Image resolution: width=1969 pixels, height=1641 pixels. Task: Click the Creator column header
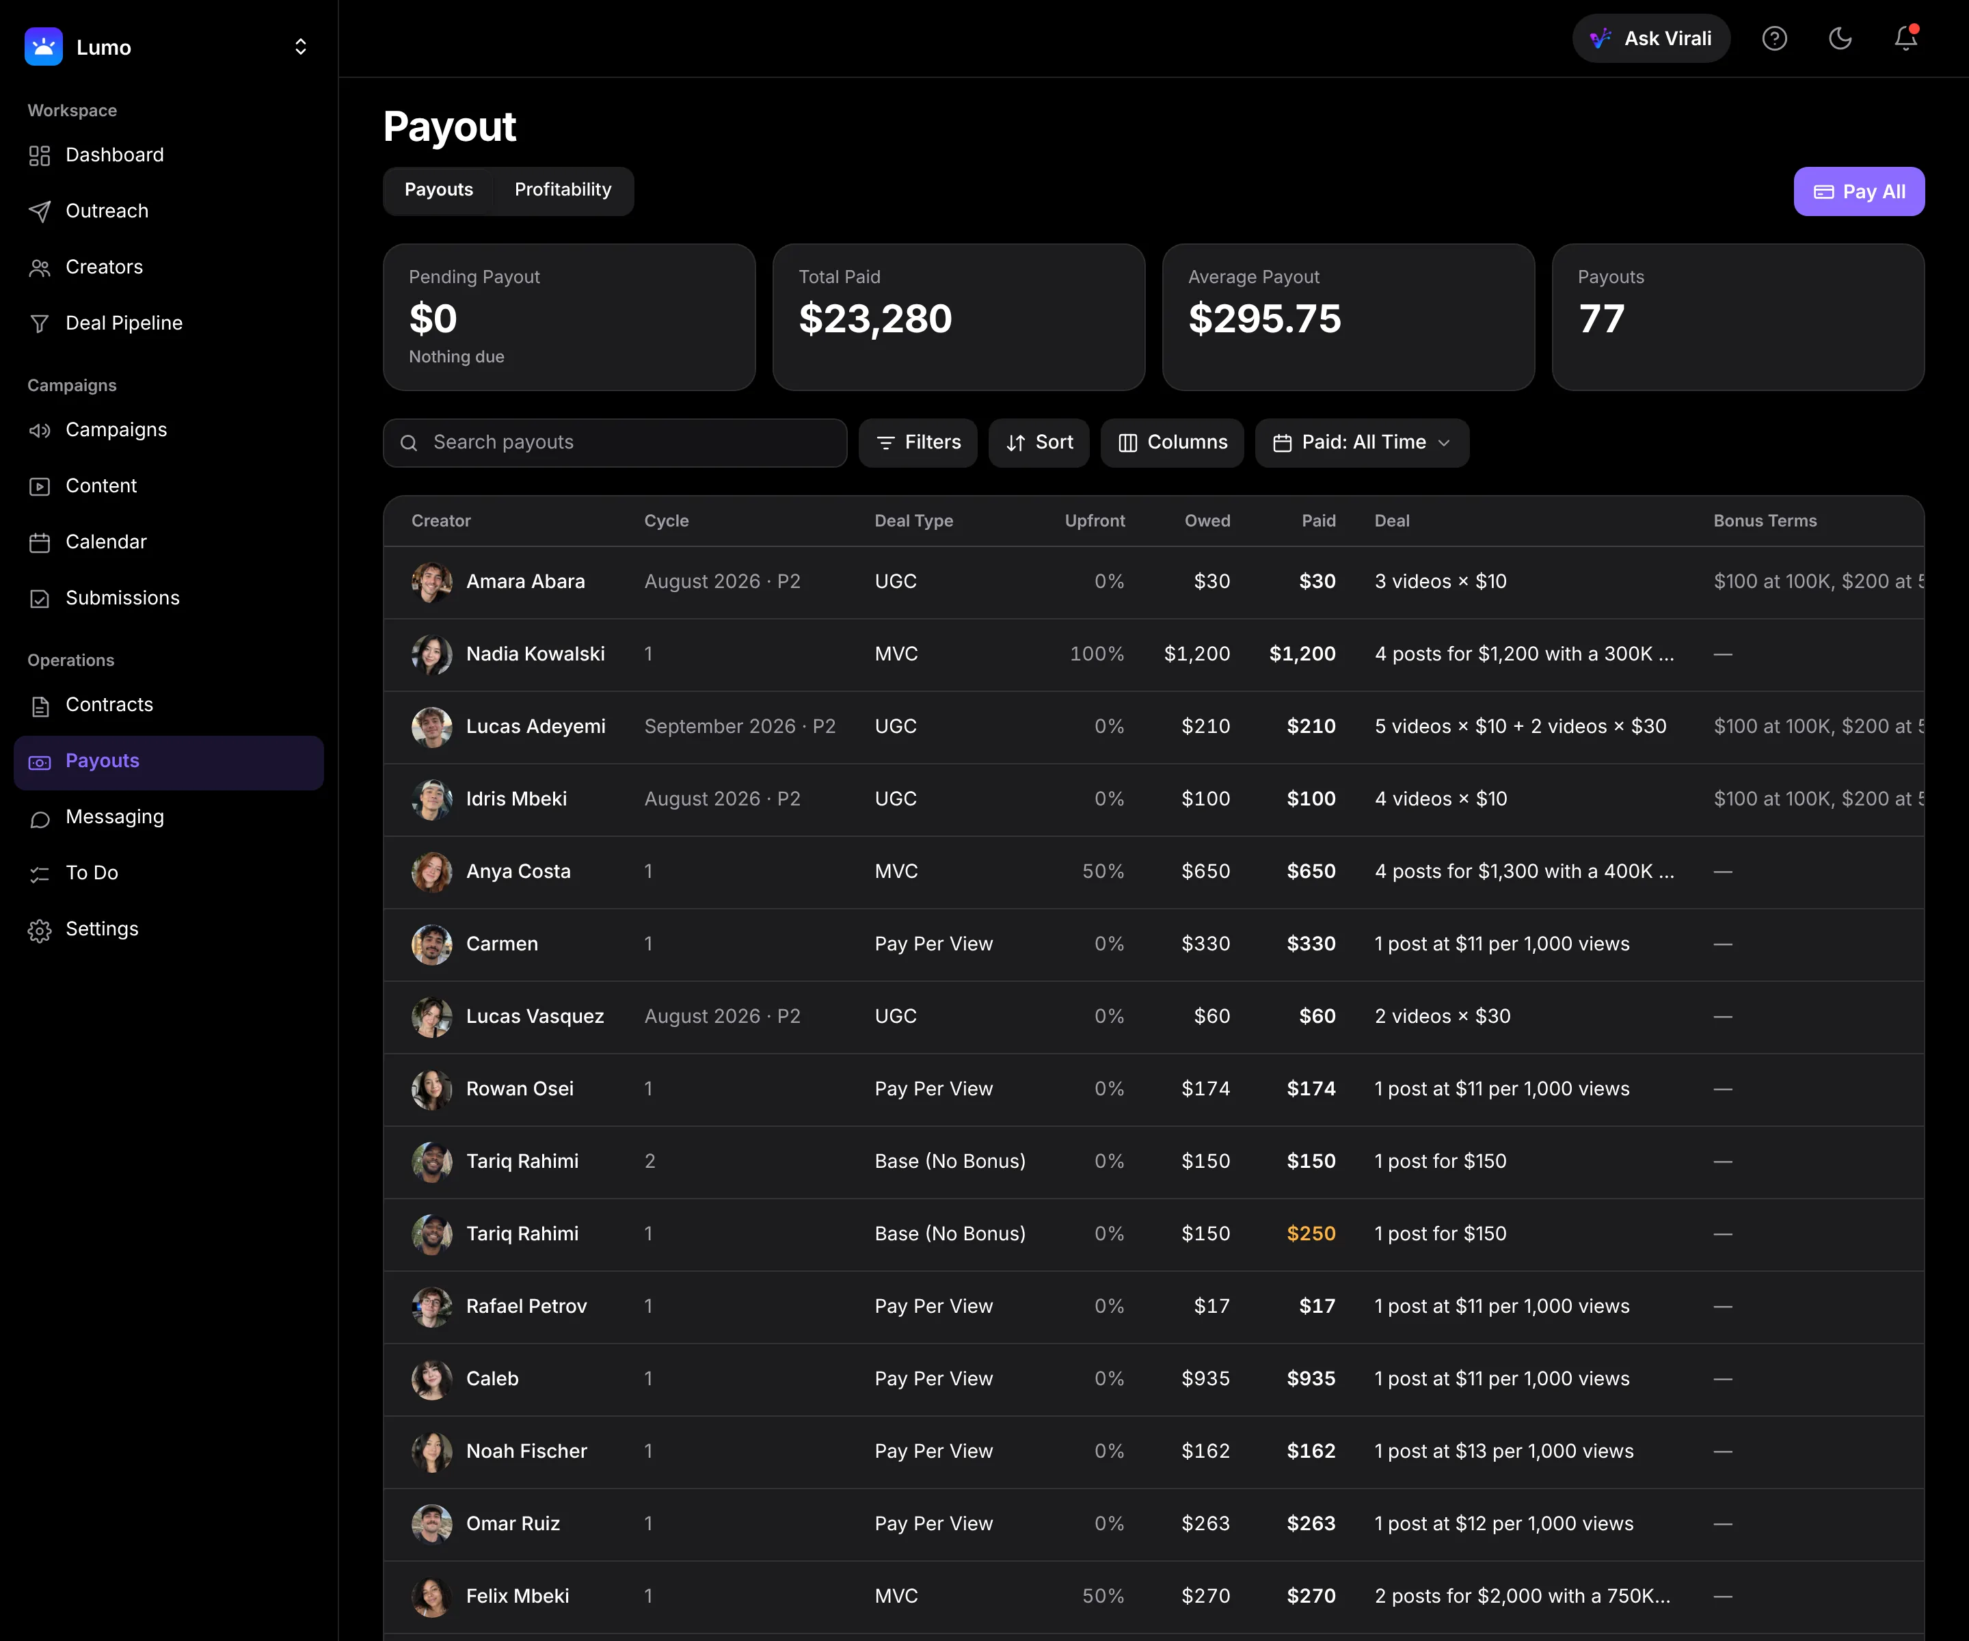point(441,522)
